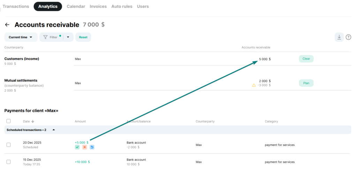Click the download export icon
Image resolution: width=357 pixels, height=169 pixels.
tap(339, 37)
